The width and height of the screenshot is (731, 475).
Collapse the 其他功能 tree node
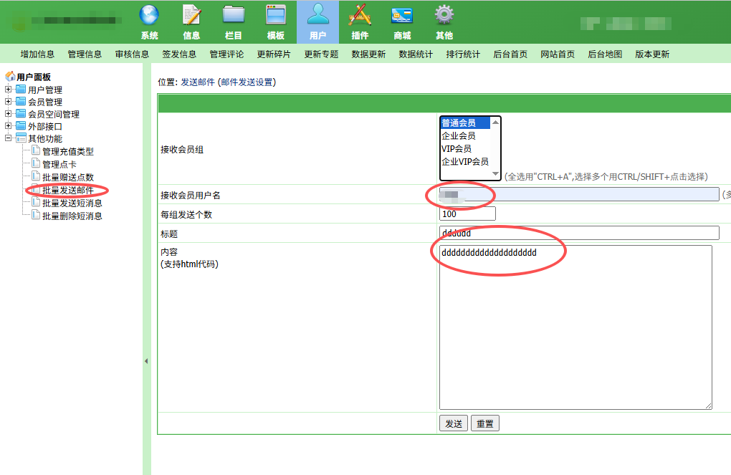click(x=8, y=138)
